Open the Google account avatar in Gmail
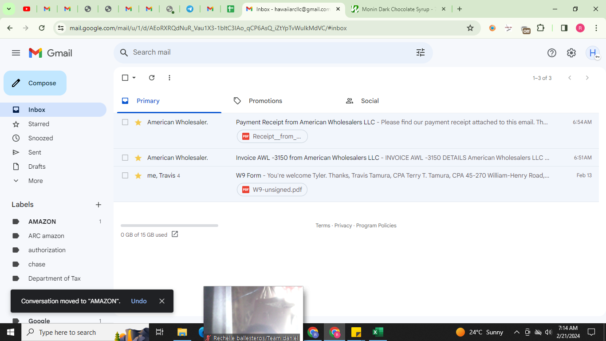Screen dimensions: 606x341 coord(593,53)
